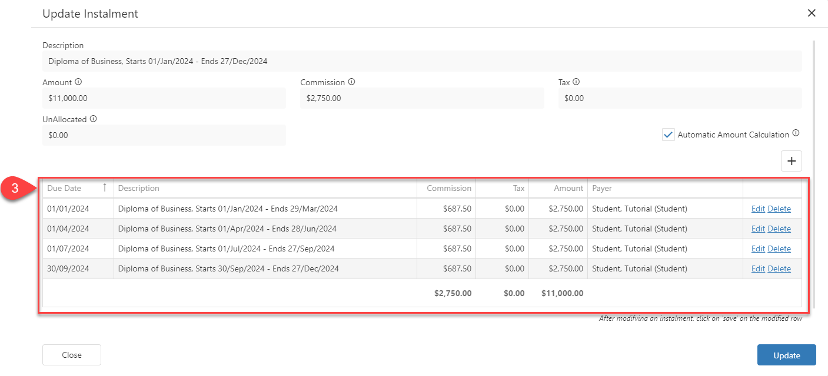This screenshot has width=828, height=376.
Task: Delete the 01/01/2024 instalment row
Action: coord(779,209)
